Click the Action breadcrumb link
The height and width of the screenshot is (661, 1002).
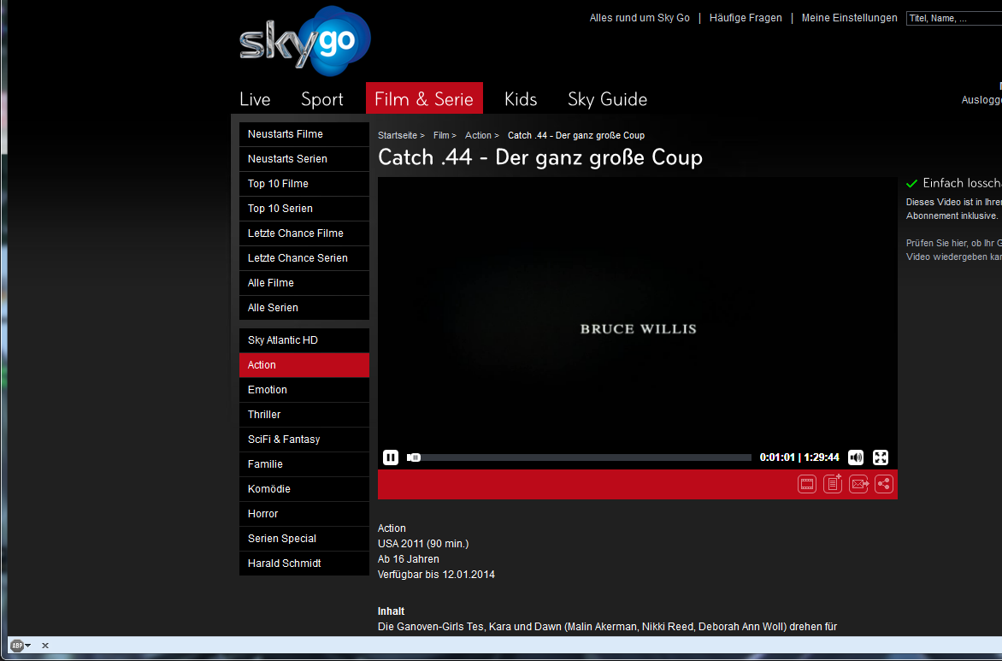point(478,135)
